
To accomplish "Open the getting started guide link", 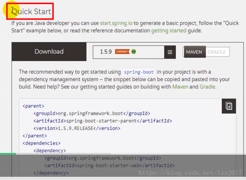I will (169, 31).
